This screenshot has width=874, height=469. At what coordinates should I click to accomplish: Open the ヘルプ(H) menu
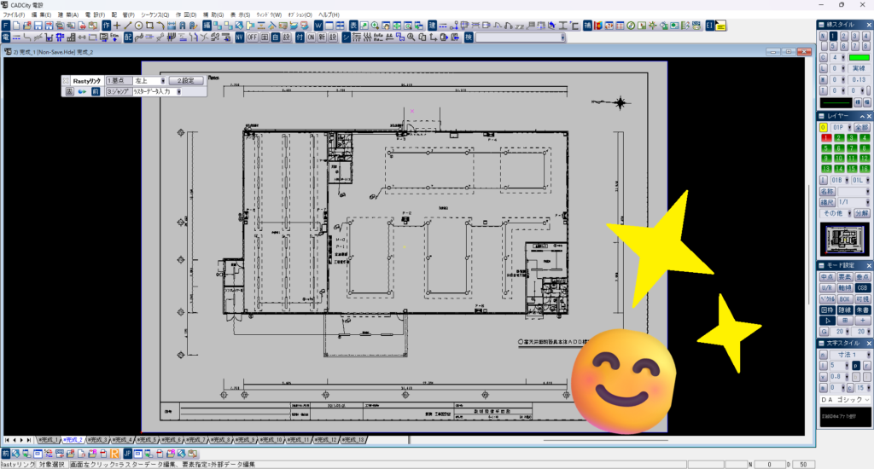(329, 15)
